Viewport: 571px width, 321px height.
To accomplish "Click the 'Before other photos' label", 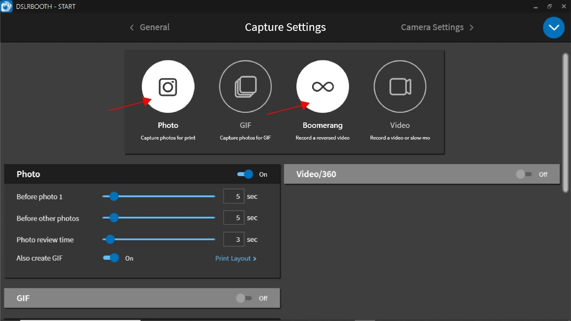I will [48, 218].
